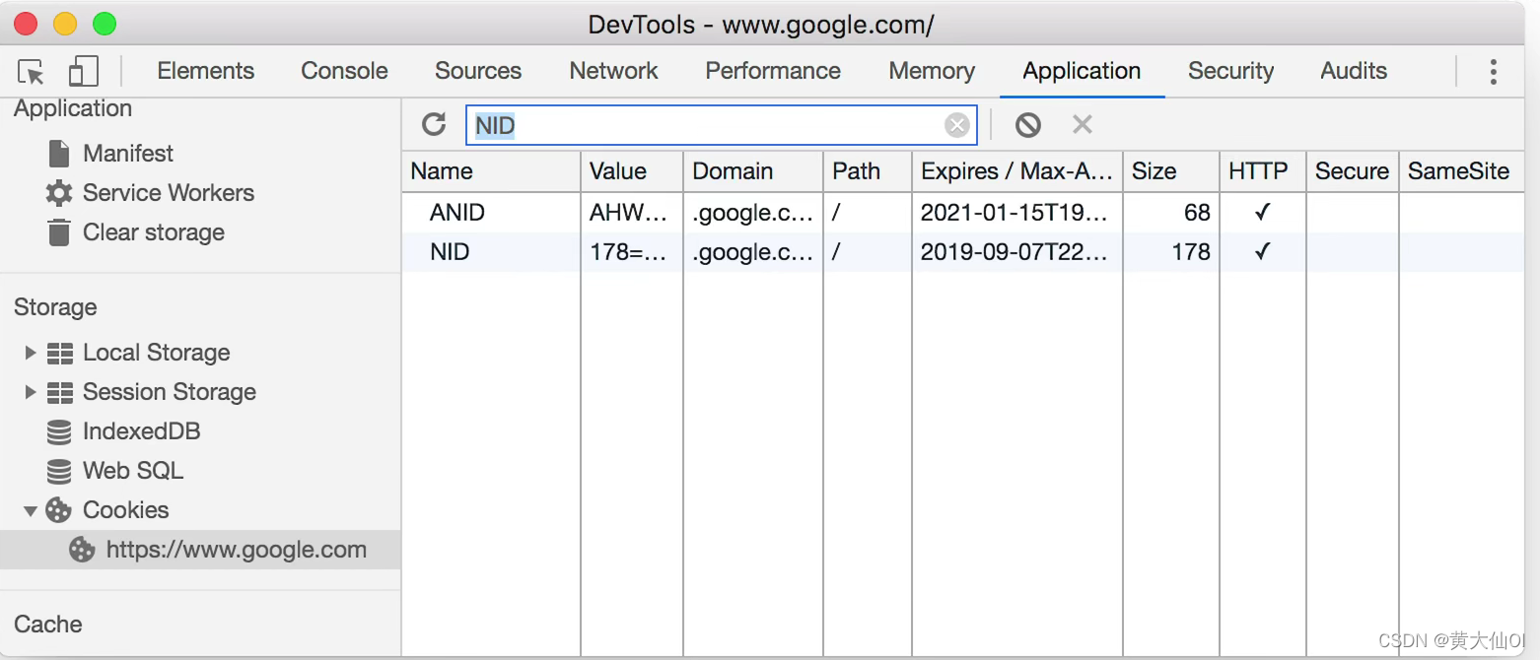Select the ANID cookie row name
Image resolution: width=1540 pixels, height=660 pixels.
tap(457, 213)
